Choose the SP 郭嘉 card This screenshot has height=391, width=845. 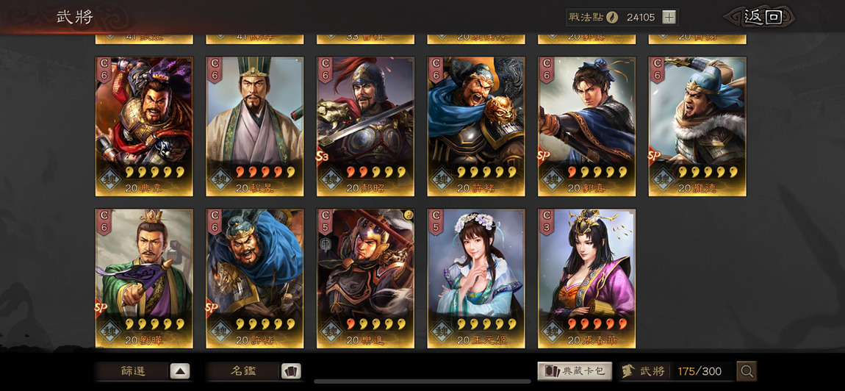[x=586, y=126]
